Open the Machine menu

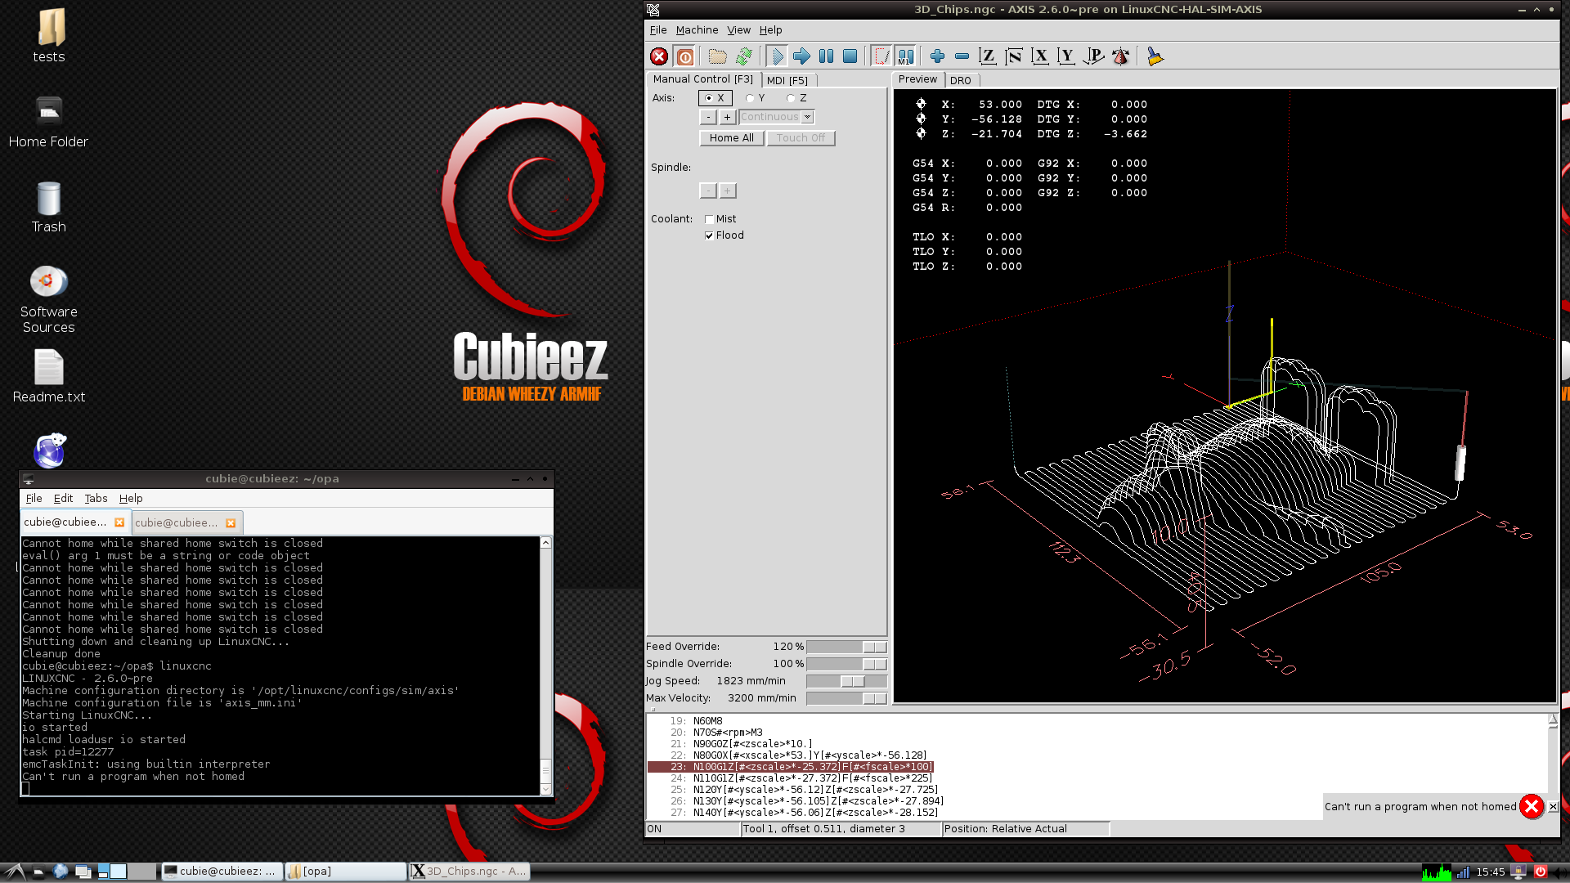(697, 30)
